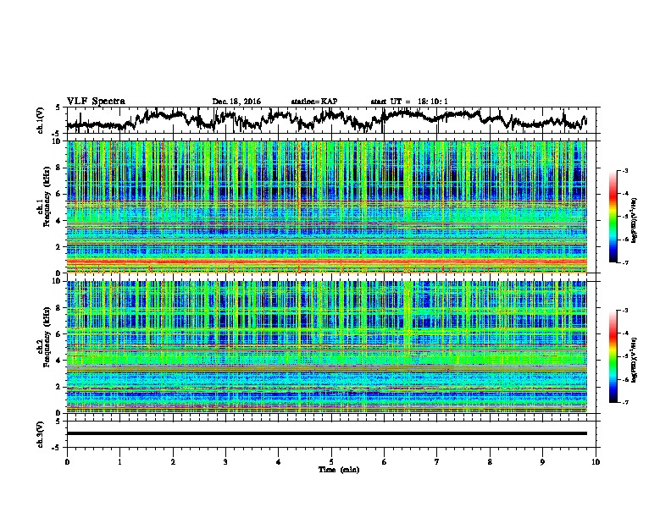The image size is (671, 518).
Task: Click the "6" frequency tick of ch.1 spectrogram
Action: [x=60, y=195]
